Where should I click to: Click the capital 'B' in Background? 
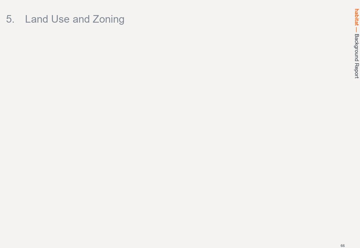point(357,36)
